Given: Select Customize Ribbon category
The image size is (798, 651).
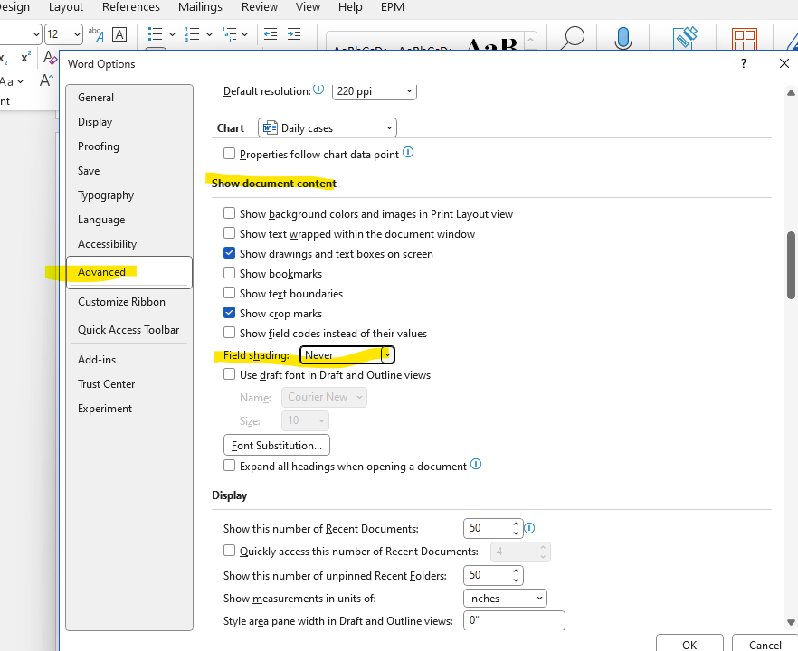Looking at the screenshot, I should (x=129, y=302).
